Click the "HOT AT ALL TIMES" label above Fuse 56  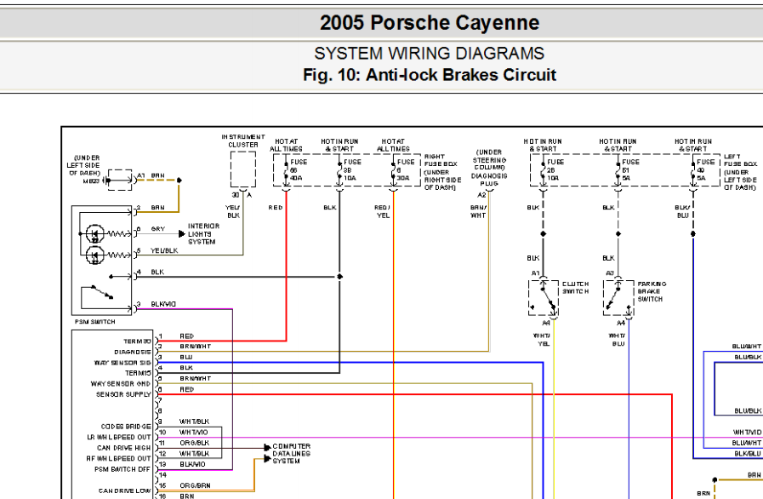coord(286,146)
